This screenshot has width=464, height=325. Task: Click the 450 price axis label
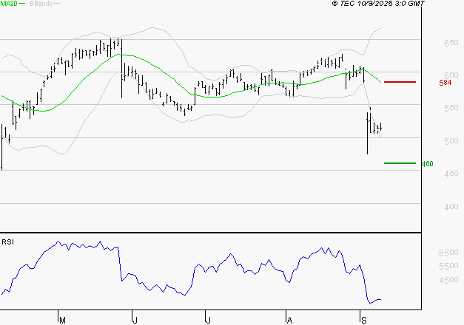450,174
